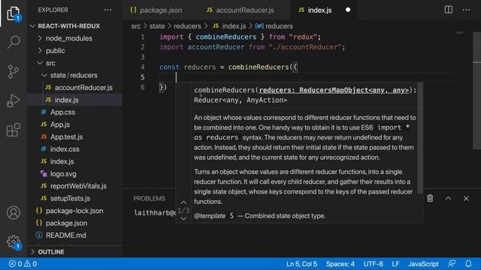Open the Run and Debug view icon

pyautogui.click(x=14, y=100)
